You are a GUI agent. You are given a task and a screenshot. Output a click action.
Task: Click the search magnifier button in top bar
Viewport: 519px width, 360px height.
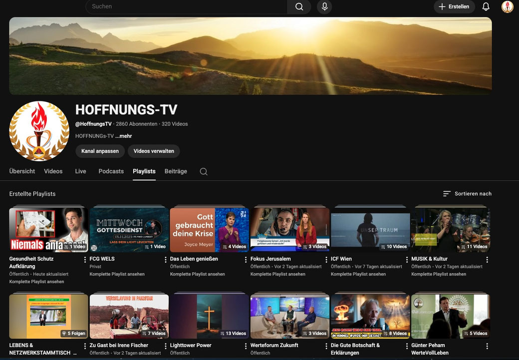(299, 7)
